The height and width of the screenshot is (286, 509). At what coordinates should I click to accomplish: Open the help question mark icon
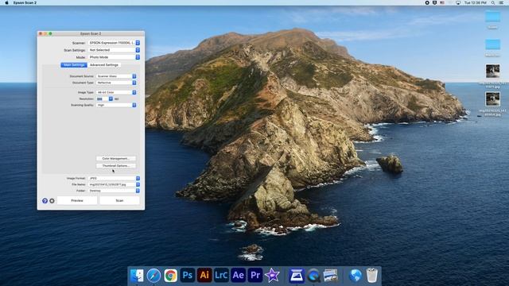click(x=45, y=201)
